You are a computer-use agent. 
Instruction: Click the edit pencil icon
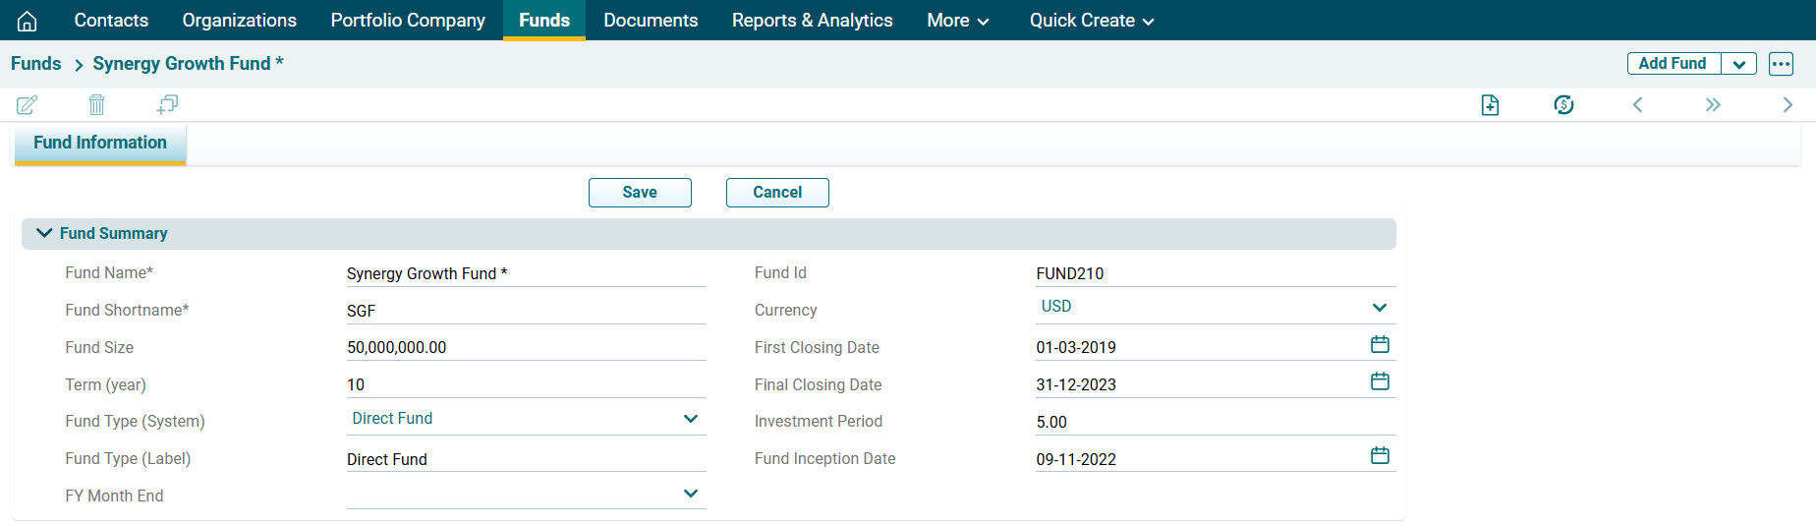pyautogui.click(x=28, y=104)
